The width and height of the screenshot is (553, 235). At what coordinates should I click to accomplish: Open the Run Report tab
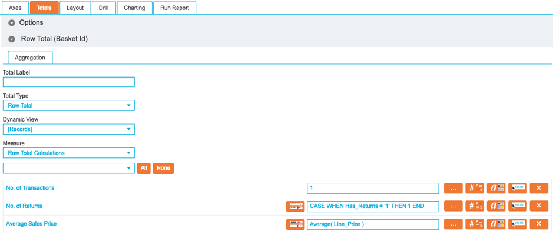tap(174, 8)
